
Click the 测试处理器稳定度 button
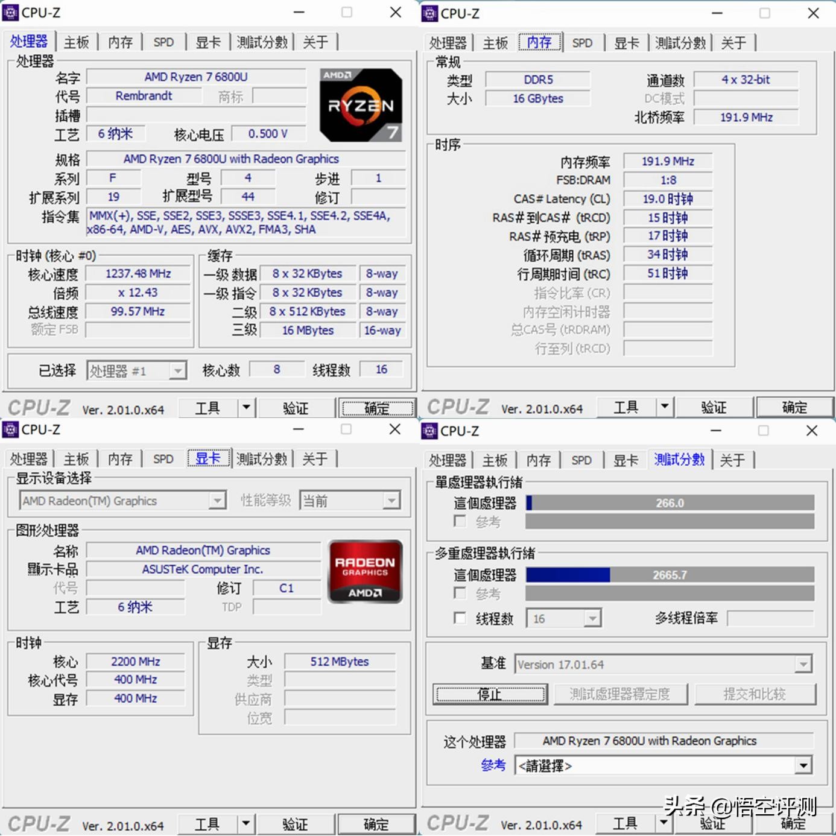coord(621,694)
